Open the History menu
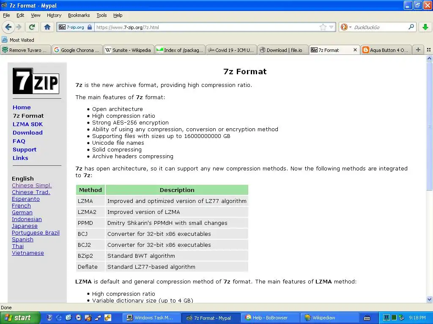Image resolution: width=433 pixels, height=324 pixels. [x=54, y=15]
